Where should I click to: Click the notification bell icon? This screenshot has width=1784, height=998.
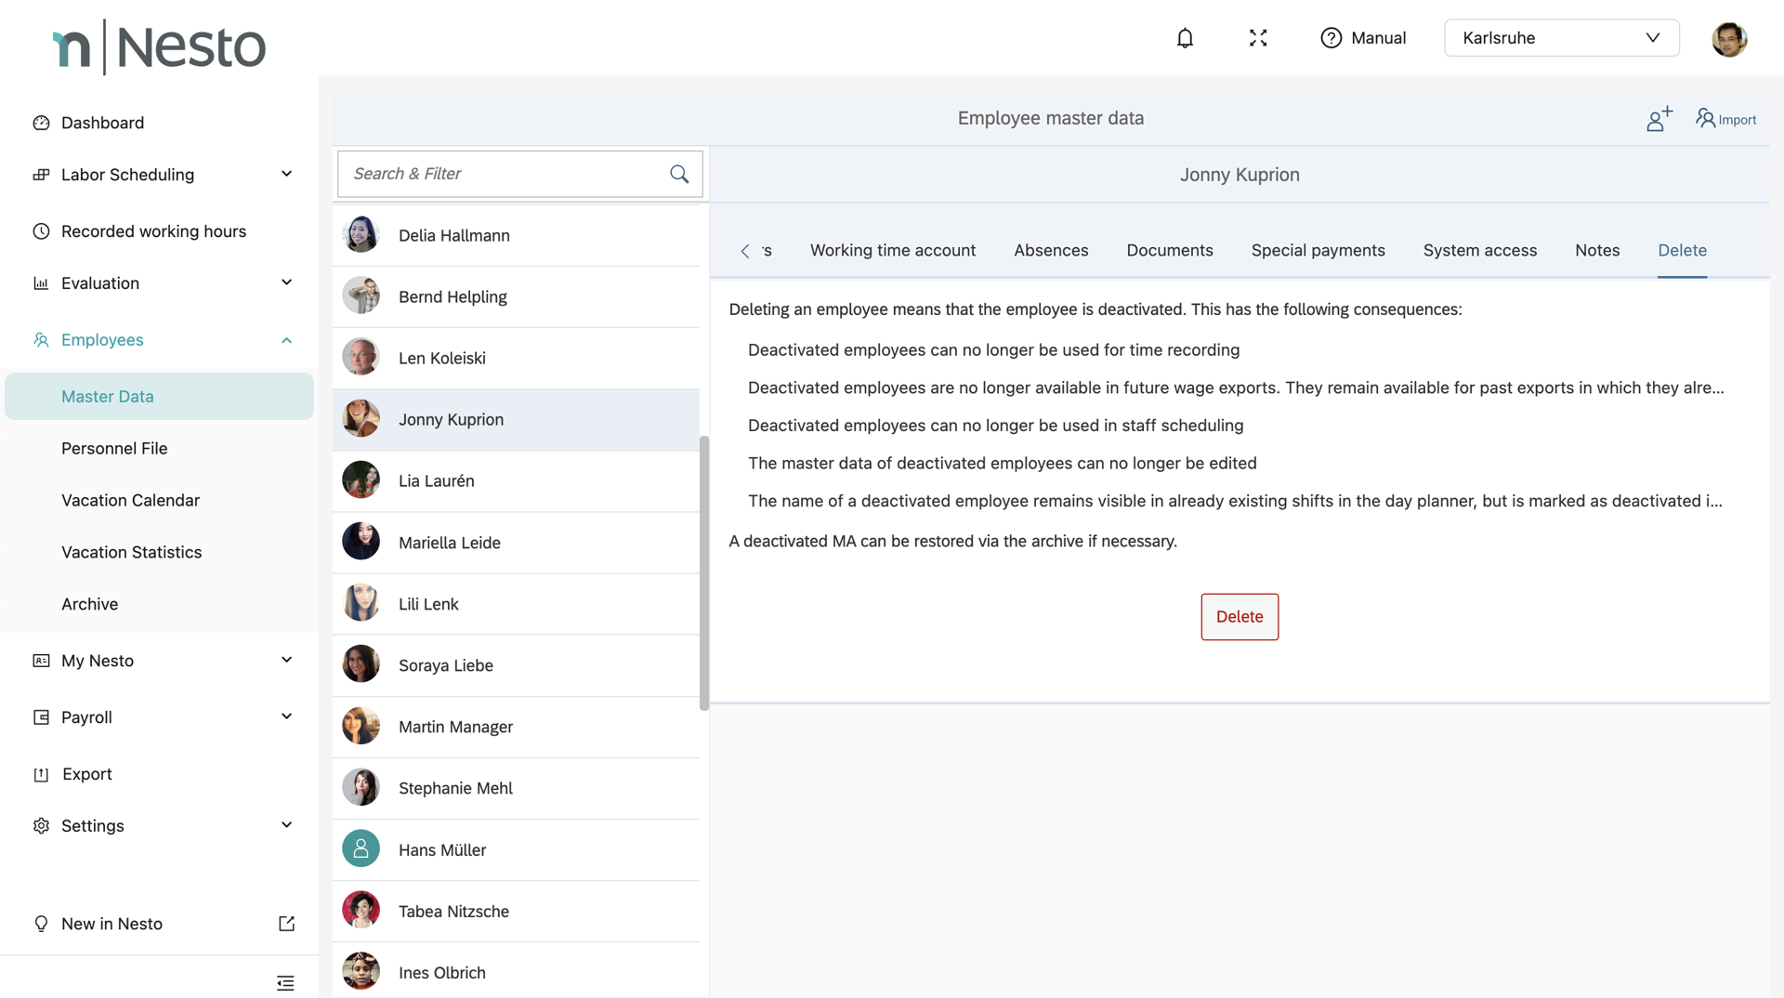click(x=1185, y=38)
